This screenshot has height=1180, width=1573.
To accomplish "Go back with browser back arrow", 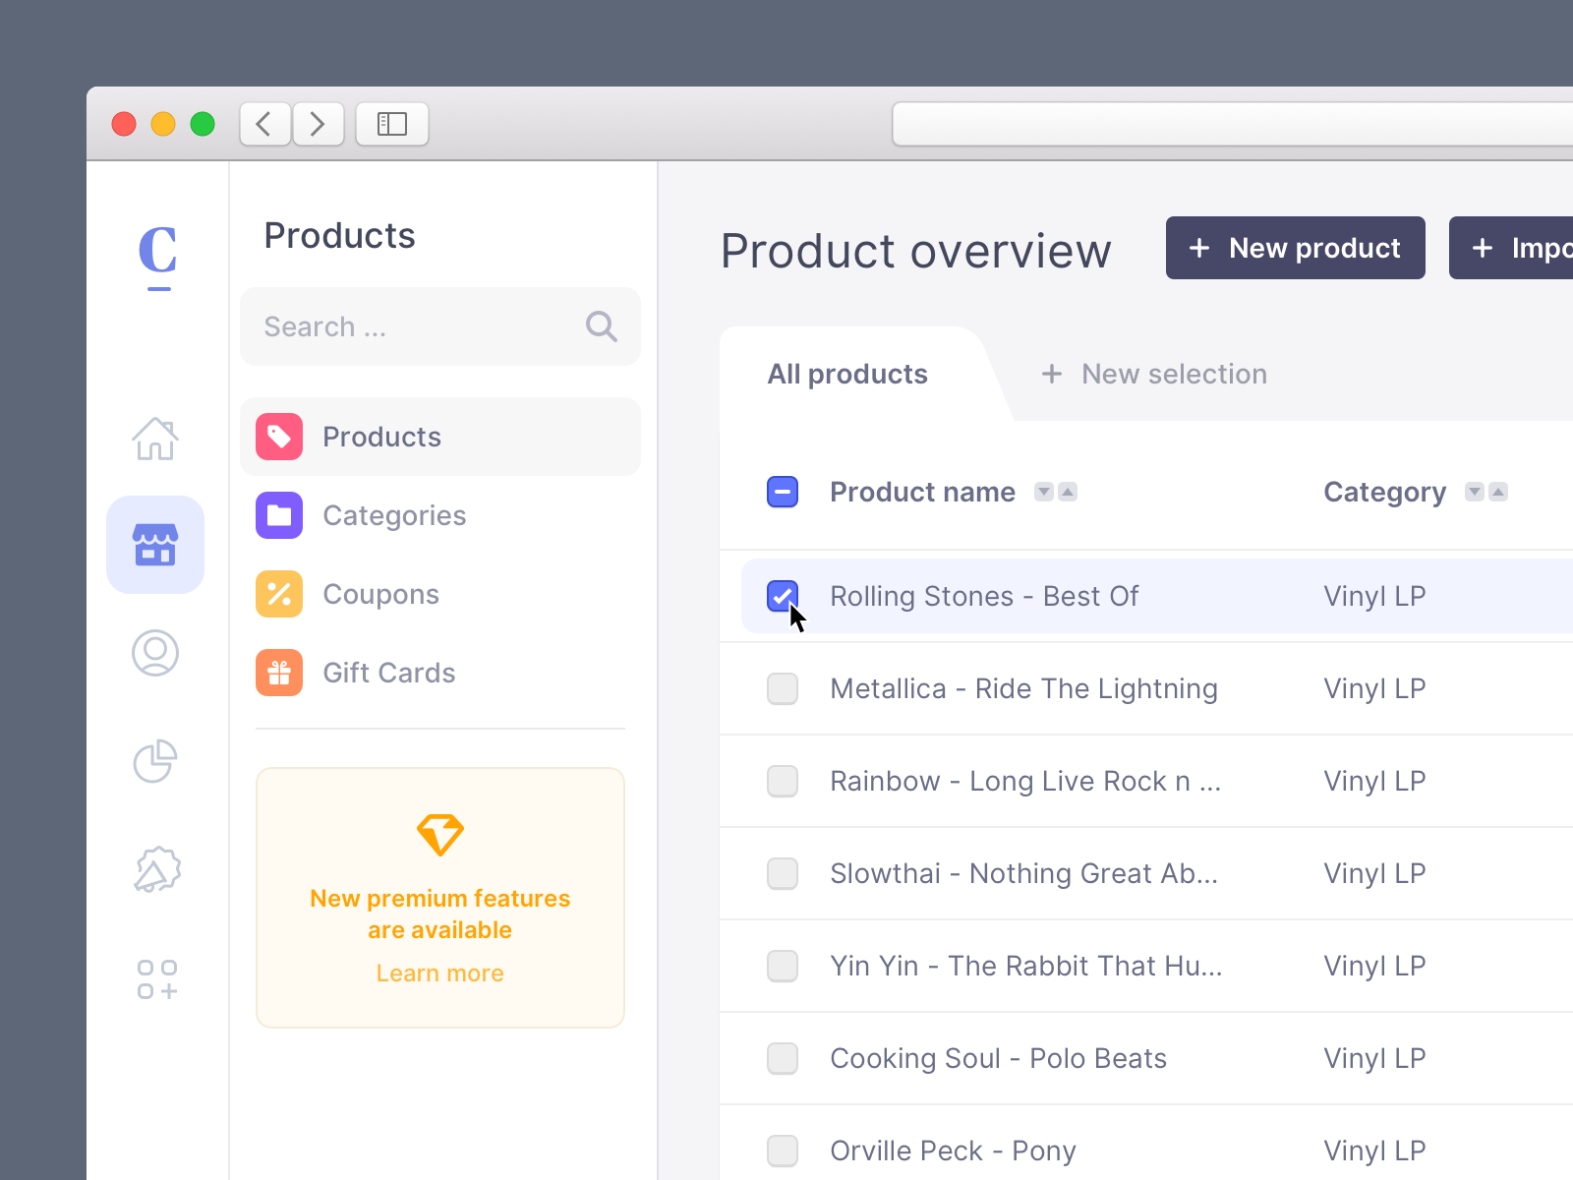I will [264, 124].
